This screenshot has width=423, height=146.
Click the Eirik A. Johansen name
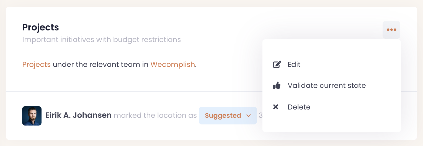pos(78,116)
